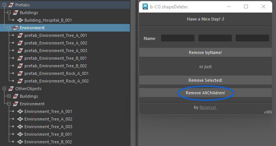Select prefab_Environment_Tree_B_001 label

pos(56,58)
